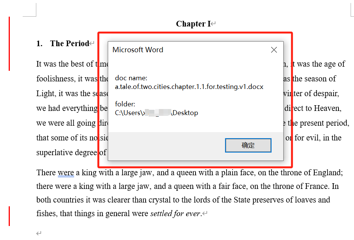
Task: Click the words "the season of"
Action: tap(314, 79)
